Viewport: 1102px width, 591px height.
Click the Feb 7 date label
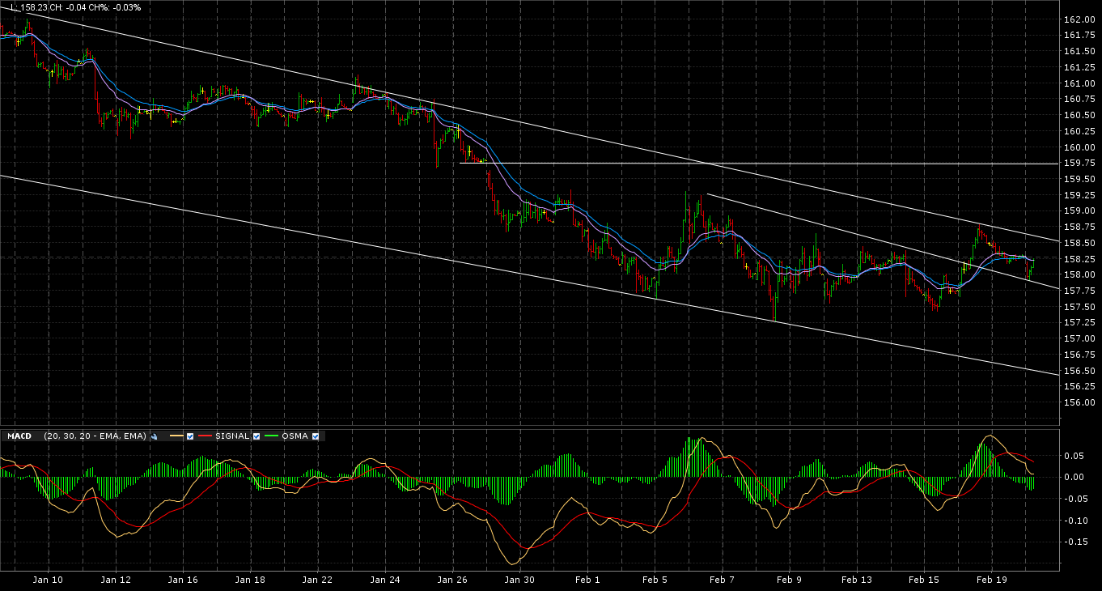[721, 580]
